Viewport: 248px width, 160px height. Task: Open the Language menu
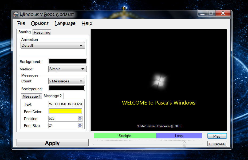point(65,23)
